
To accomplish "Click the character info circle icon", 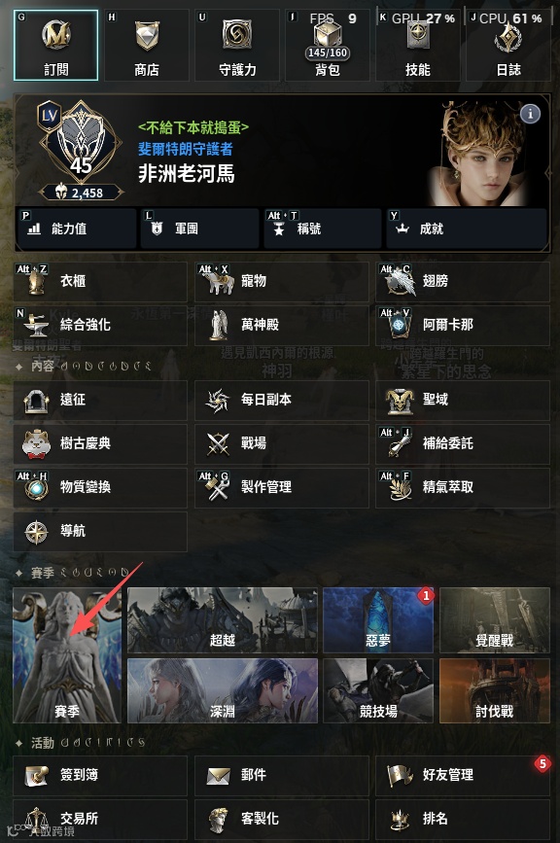I will 531,114.
